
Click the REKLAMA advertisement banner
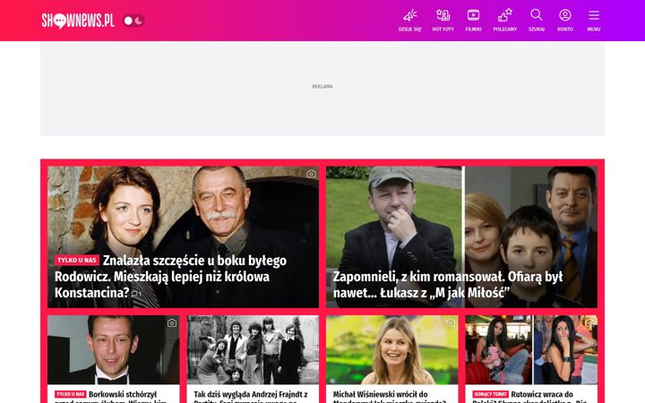(322, 89)
